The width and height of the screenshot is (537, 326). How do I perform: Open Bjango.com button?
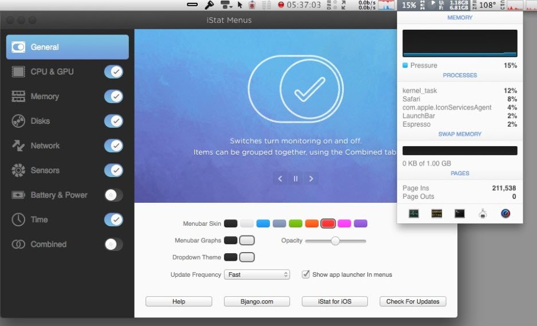(257, 301)
